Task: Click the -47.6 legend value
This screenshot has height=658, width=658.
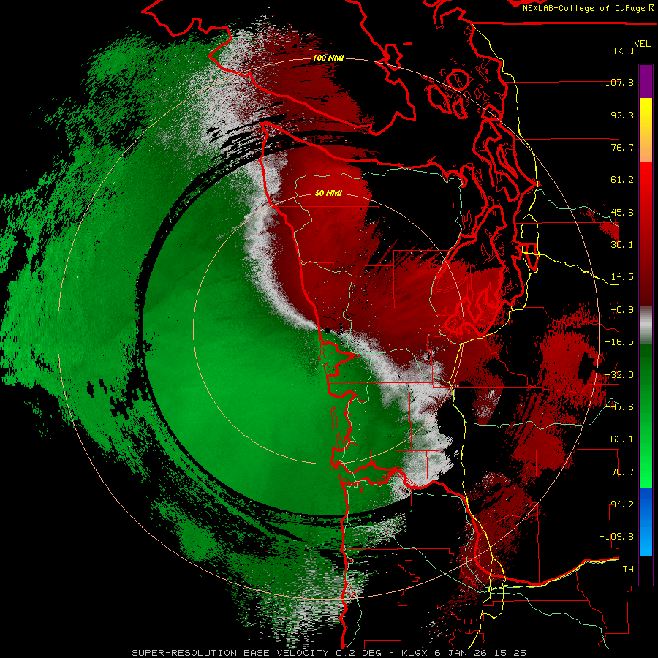Action: [619, 406]
